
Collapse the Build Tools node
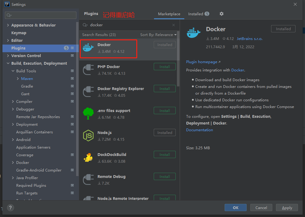click(x=13, y=71)
